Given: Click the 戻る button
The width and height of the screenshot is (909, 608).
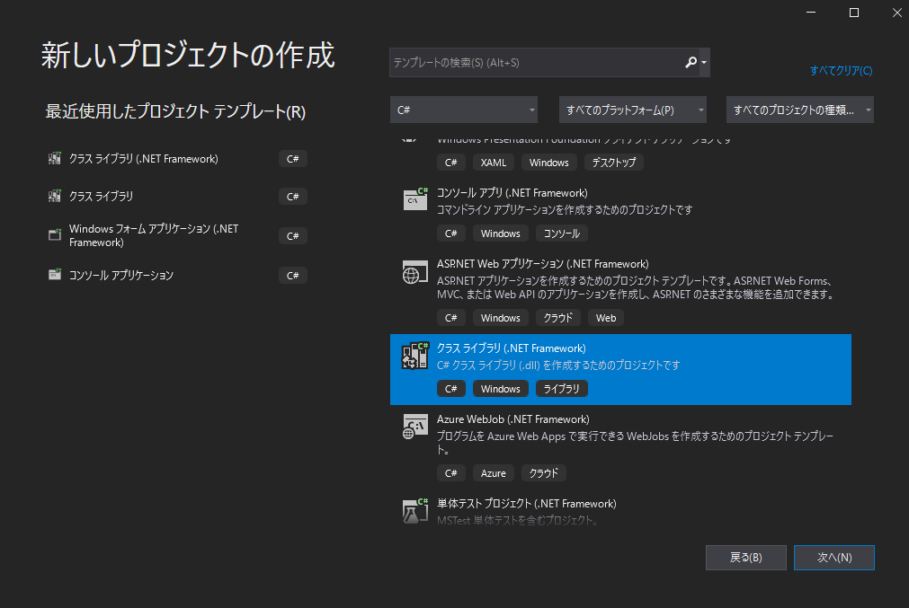Looking at the screenshot, I should point(745,557).
